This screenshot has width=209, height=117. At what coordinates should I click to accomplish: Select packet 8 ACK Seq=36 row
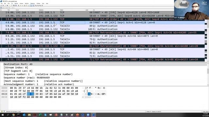coord(102,36)
